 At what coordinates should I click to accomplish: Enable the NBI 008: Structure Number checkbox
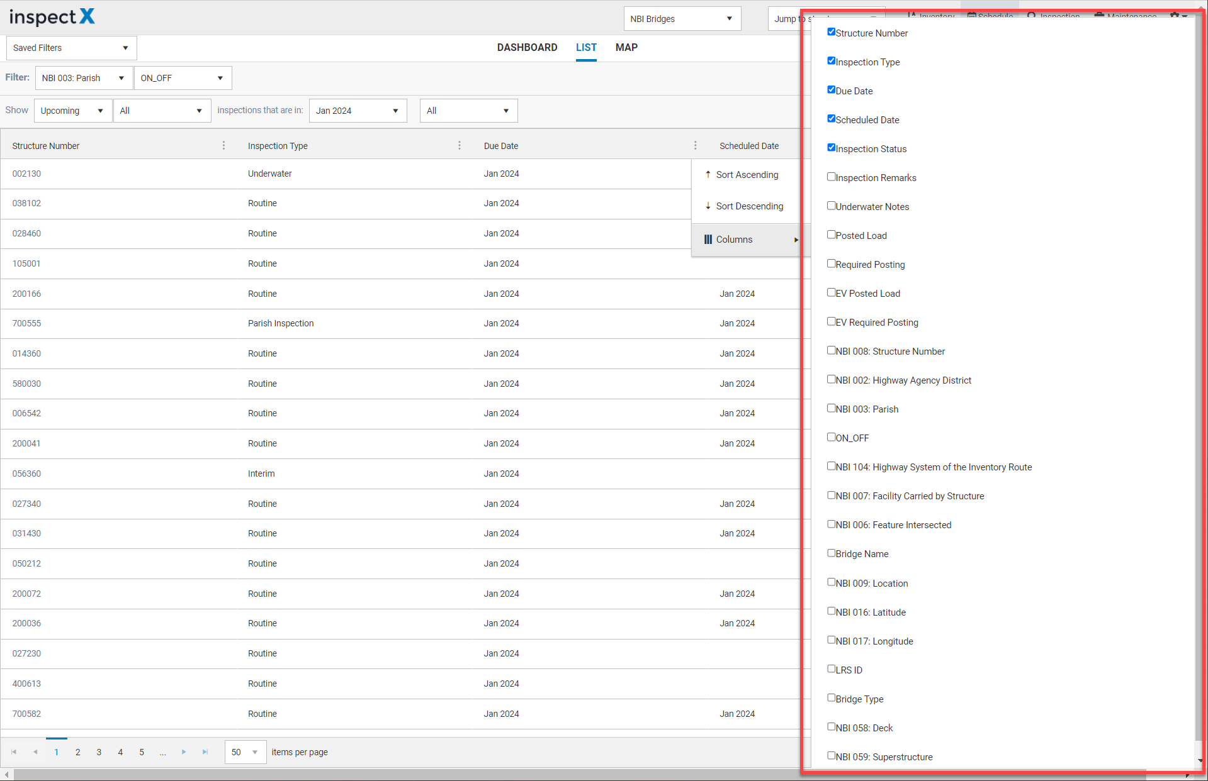[831, 350]
